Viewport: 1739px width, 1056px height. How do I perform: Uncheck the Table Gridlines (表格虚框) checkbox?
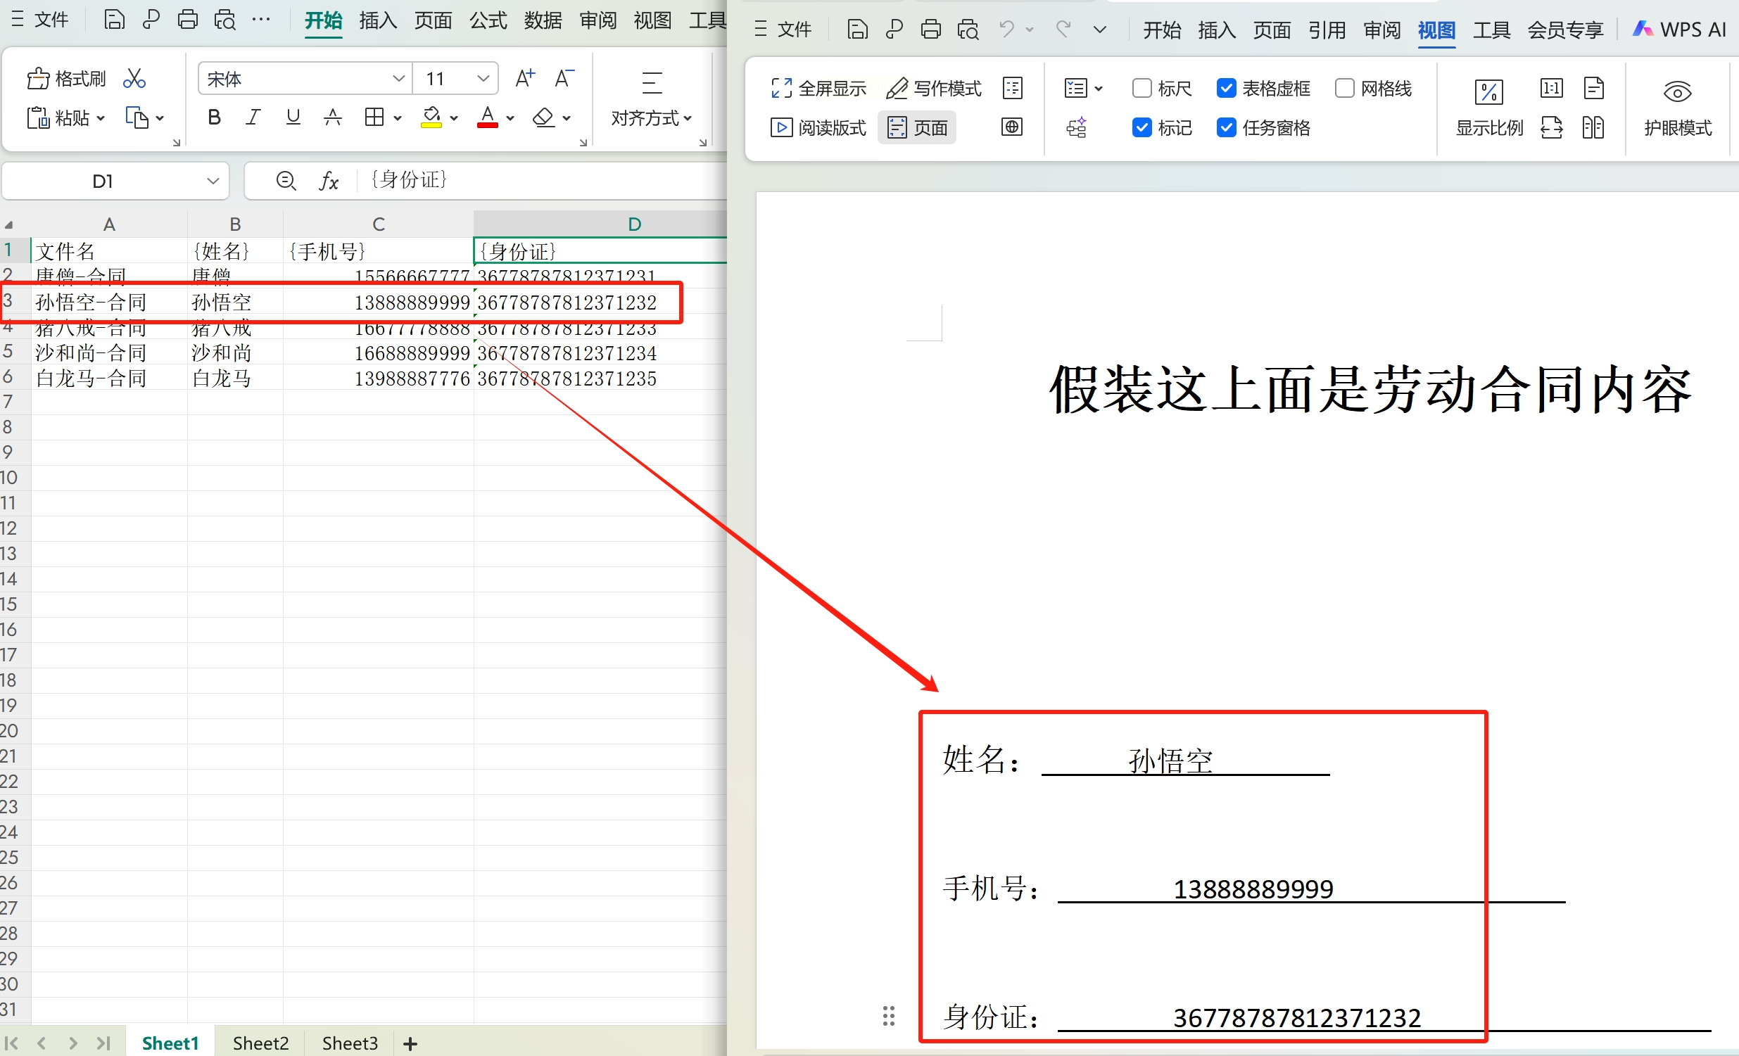pos(1226,88)
